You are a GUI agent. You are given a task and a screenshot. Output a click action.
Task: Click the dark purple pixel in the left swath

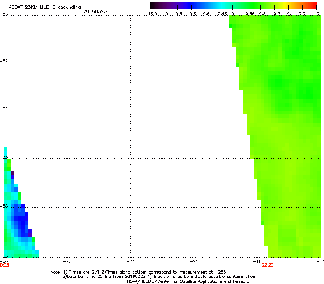[12, 173]
